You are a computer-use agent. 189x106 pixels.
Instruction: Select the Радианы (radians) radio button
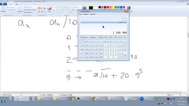tap(89, 37)
